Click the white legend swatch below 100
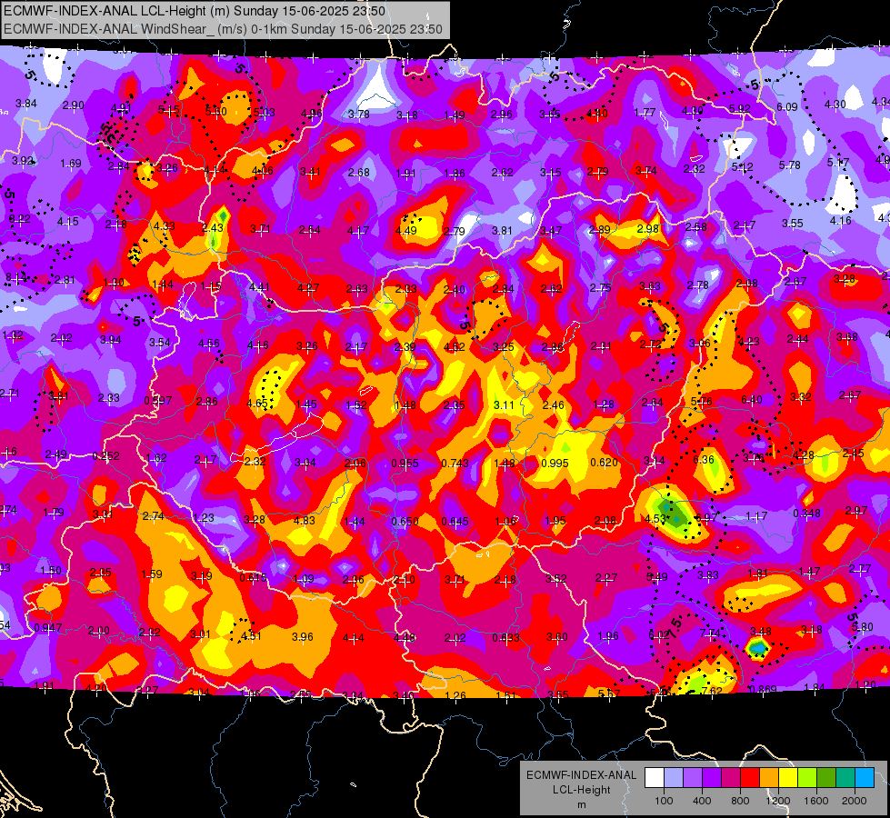890x818 pixels. [x=655, y=778]
